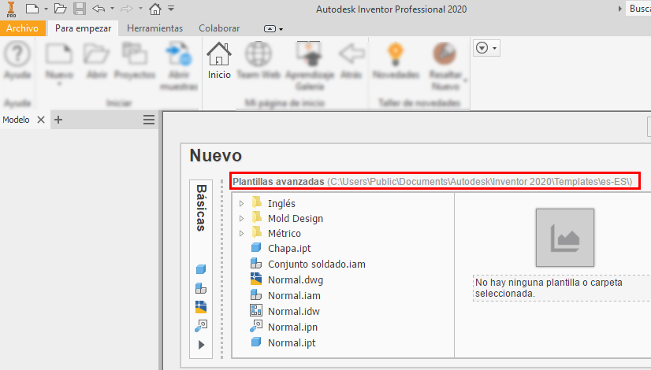Open the browser panel hamburger menu

[x=149, y=120]
